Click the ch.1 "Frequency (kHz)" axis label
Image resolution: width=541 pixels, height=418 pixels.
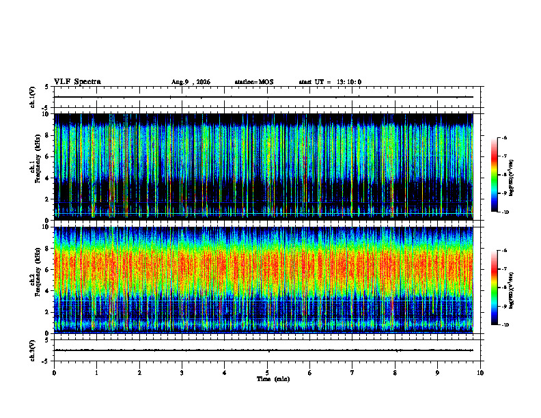pos(38,158)
